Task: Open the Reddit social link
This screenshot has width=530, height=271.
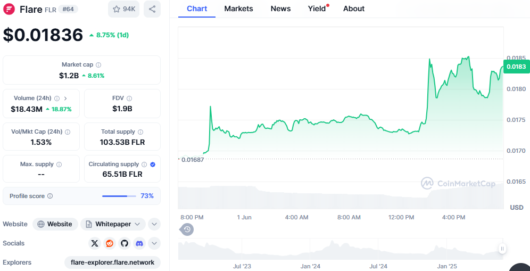Action: 110,243
